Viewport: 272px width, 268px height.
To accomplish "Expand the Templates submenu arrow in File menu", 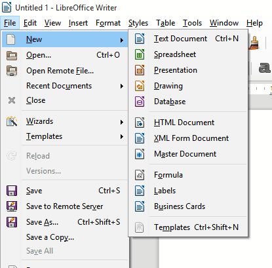I will (x=122, y=137).
